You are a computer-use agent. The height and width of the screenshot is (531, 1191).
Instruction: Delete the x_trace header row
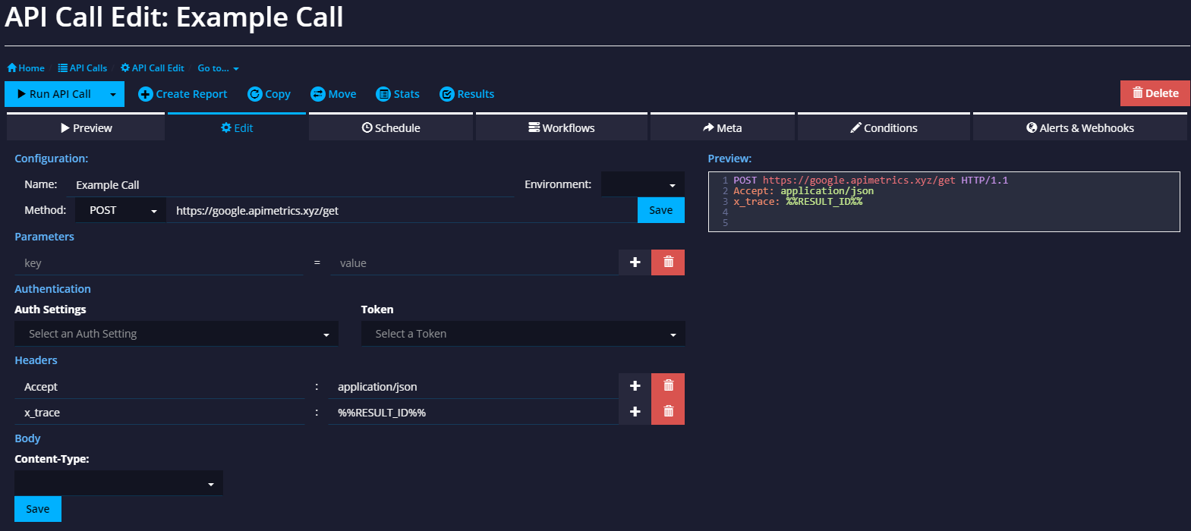[668, 412]
